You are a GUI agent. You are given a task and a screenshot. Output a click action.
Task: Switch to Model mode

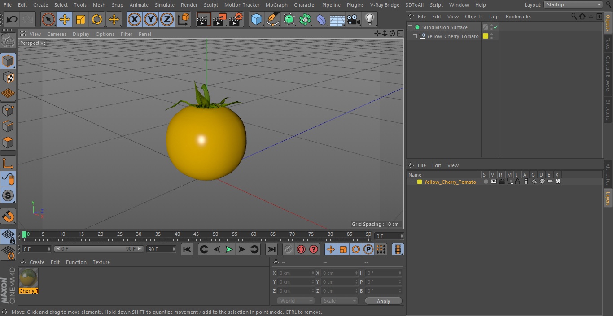[x=8, y=61]
